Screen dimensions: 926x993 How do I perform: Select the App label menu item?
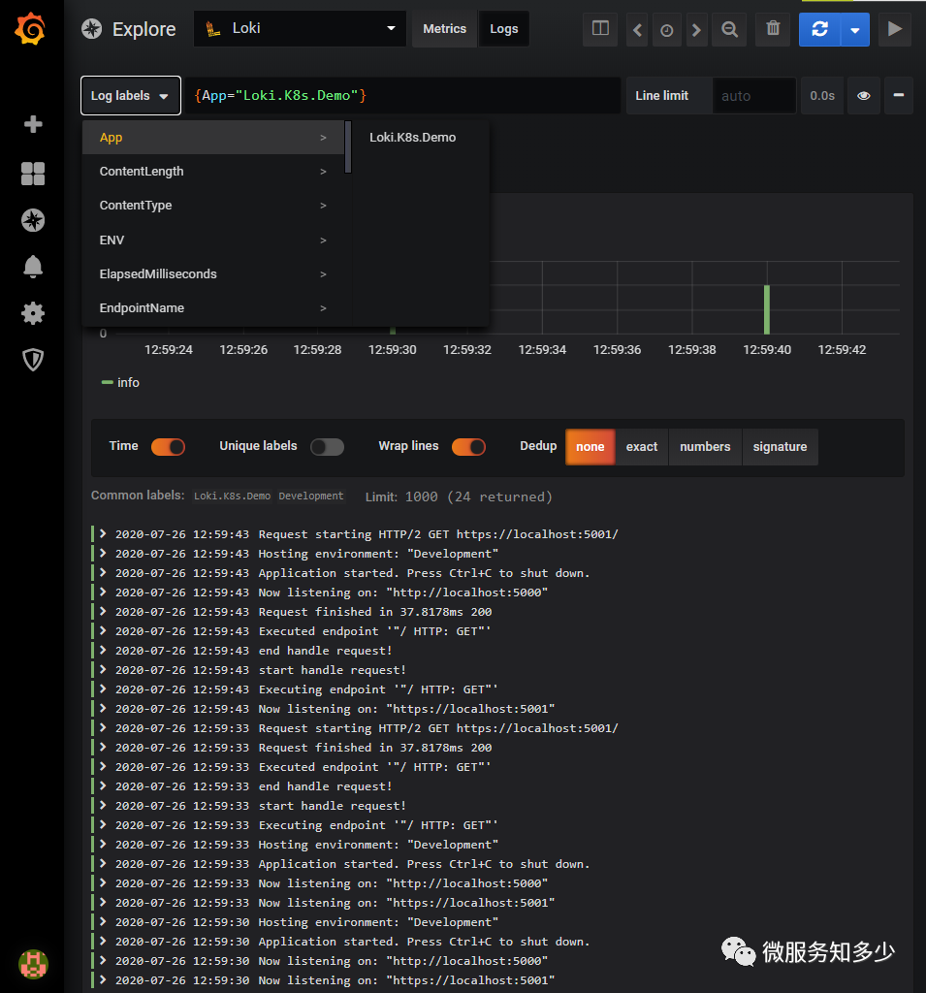(x=213, y=138)
